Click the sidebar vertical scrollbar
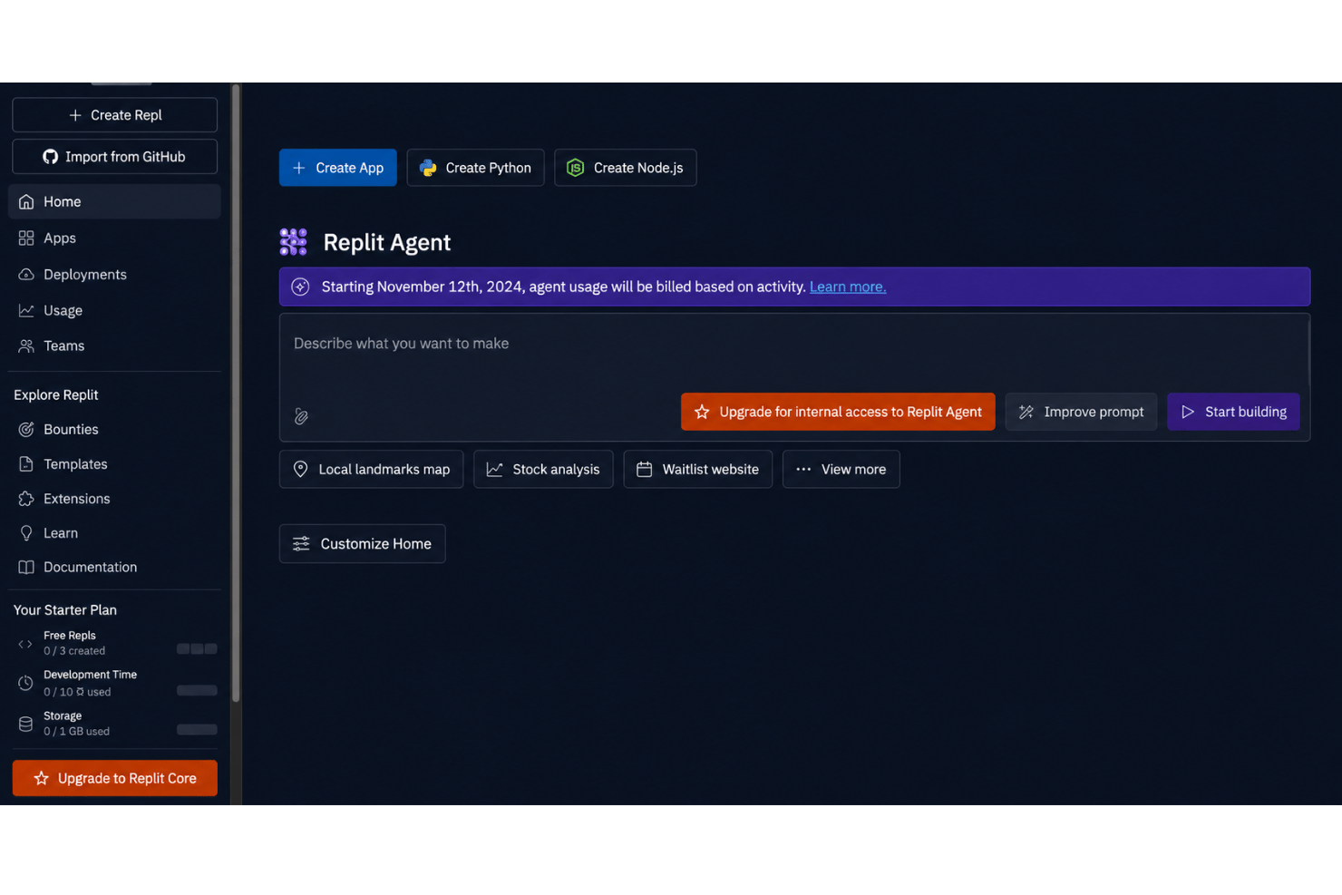Viewport: 1342px width, 895px height. 236,393
